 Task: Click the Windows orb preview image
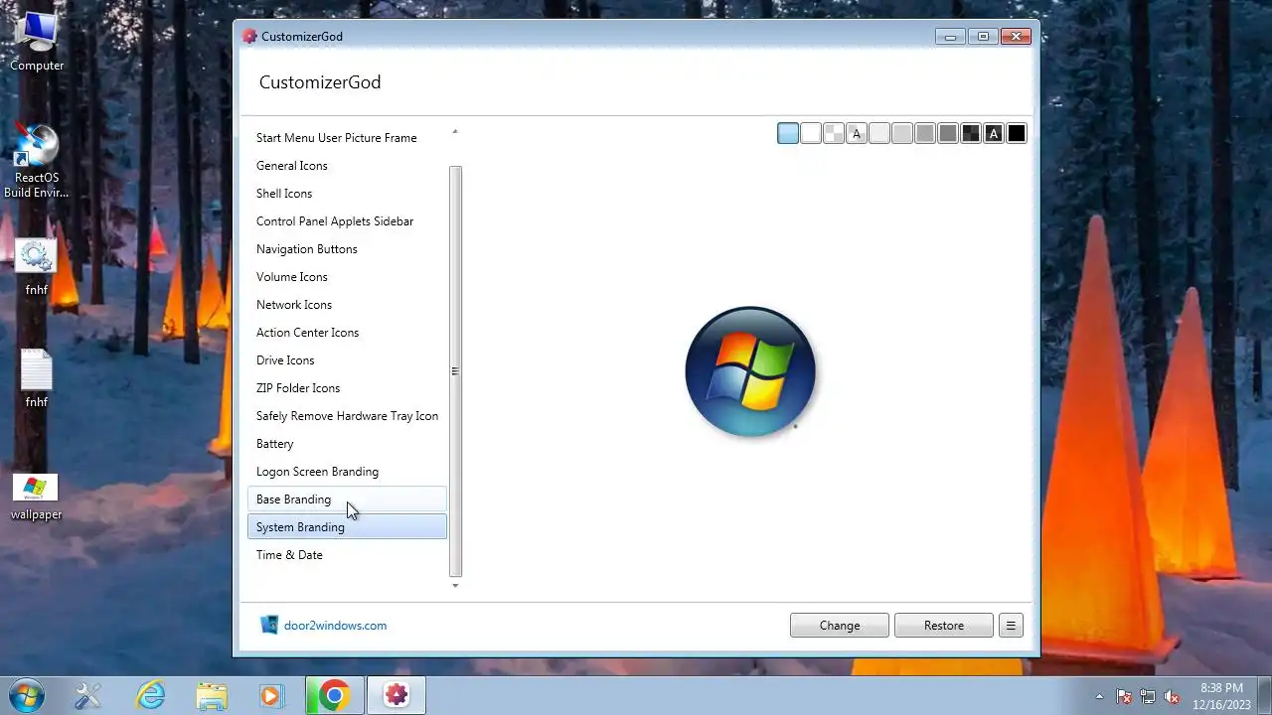coord(750,371)
